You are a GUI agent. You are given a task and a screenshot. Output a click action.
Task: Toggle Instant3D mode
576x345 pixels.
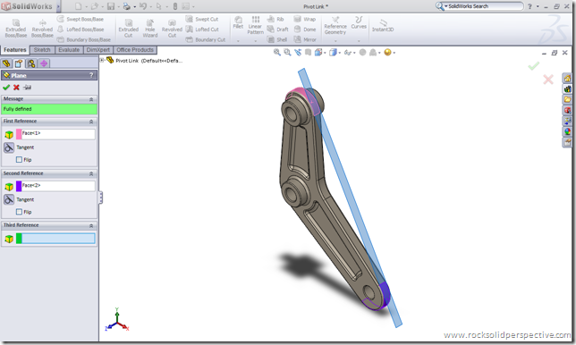point(383,26)
